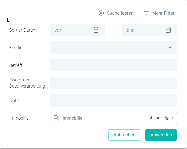
Task: Click into the Zweck der Datenverarbeitung field
Action: 113,83
